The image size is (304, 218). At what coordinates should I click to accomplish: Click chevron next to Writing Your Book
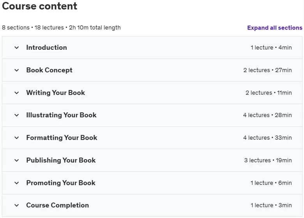pos(17,93)
